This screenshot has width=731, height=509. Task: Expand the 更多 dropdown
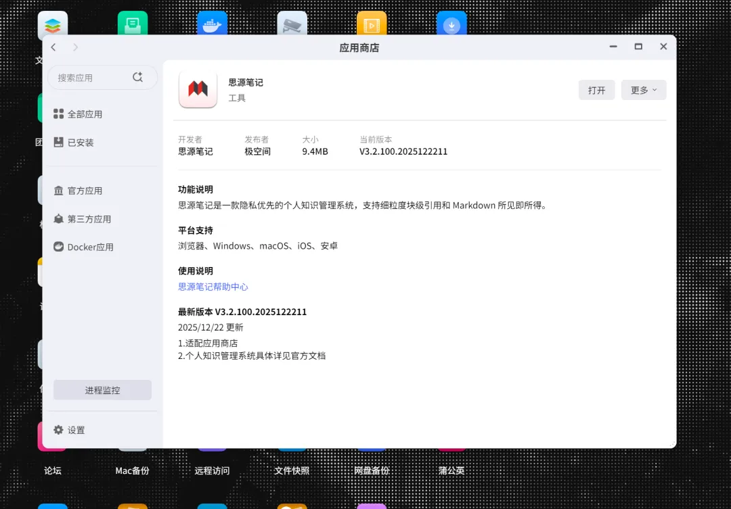point(644,90)
